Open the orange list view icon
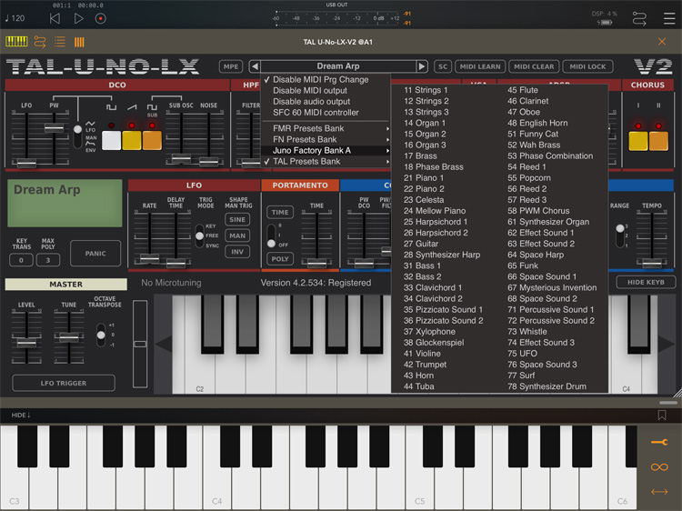Viewport: 682px width, 511px height. click(x=60, y=42)
